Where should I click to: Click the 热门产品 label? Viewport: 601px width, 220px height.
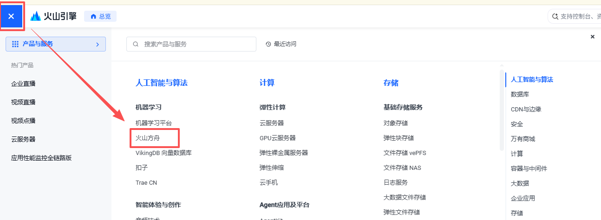22,65
